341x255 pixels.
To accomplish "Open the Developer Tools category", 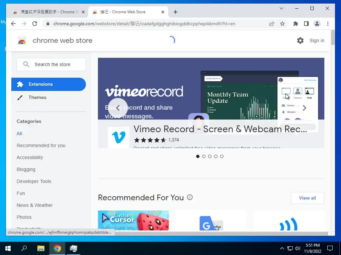I will 34,181.
